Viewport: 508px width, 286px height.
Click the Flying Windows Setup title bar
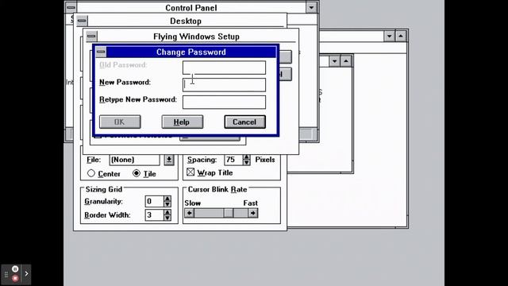point(196,37)
